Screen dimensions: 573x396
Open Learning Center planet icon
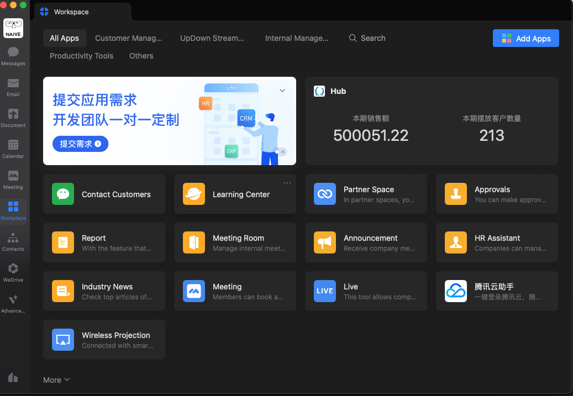pyautogui.click(x=194, y=194)
